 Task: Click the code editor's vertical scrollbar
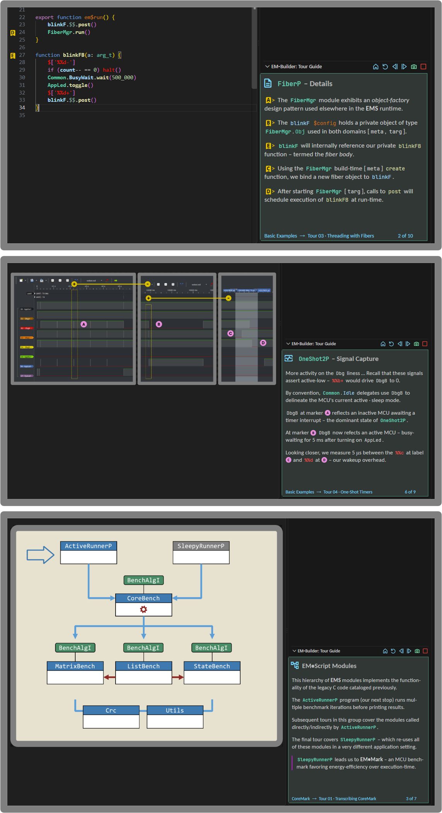(254, 48)
